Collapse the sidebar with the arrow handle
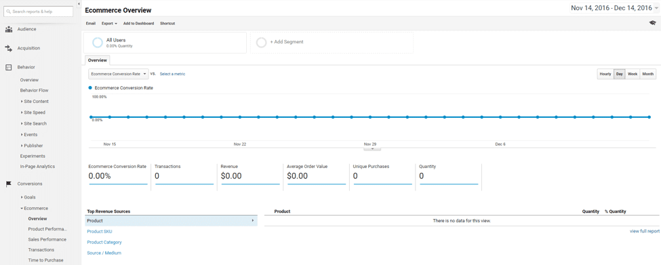The height and width of the screenshot is (265, 661). [79, 4]
